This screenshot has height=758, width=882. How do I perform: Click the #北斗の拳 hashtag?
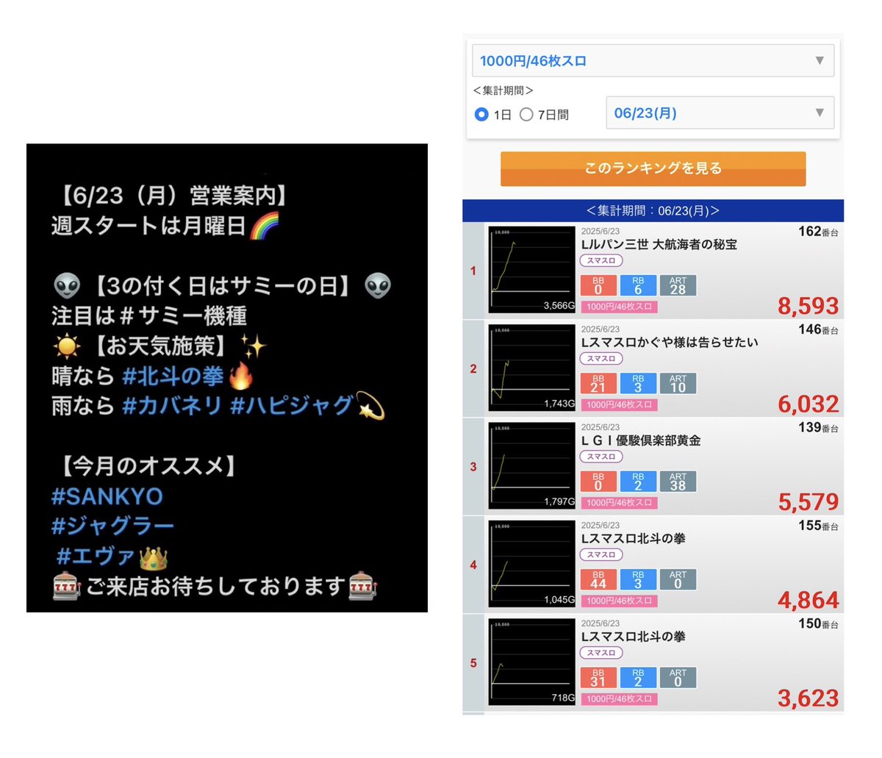point(173,376)
